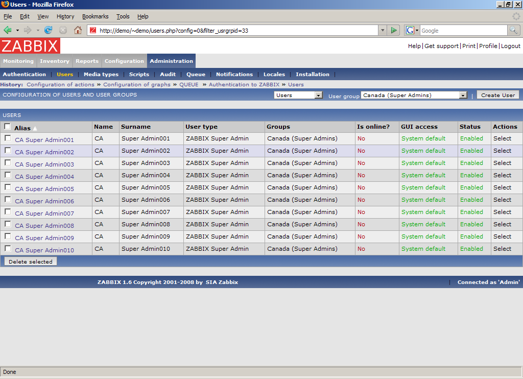523x379 pixels.
Task: Check the box for CA Super Admin005
Action: 8,187
